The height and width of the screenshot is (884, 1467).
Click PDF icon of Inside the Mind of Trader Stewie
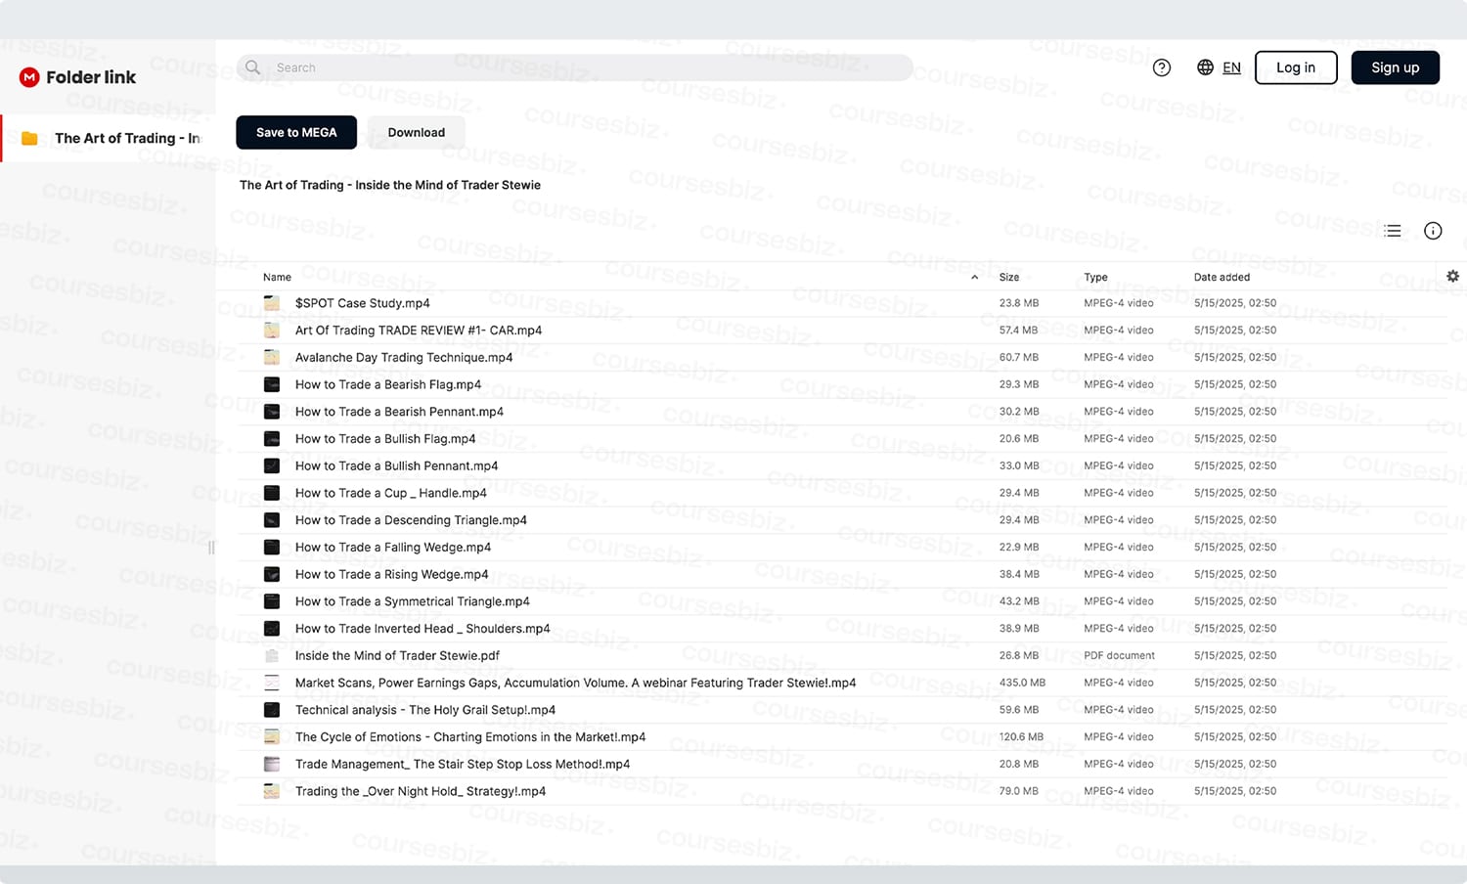click(x=272, y=656)
